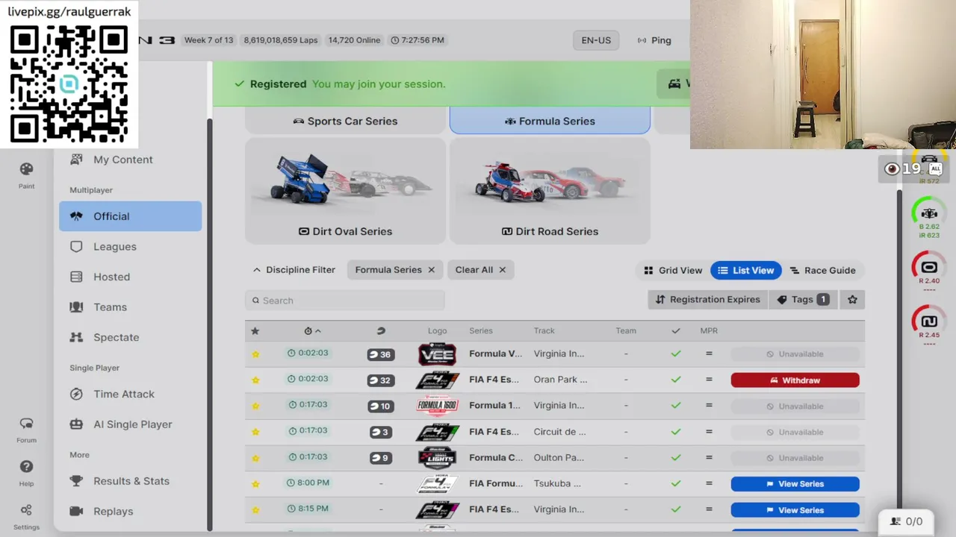Image resolution: width=956 pixels, height=537 pixels.
Task: Click the 32 registered drivers badge
Action: 381,380
